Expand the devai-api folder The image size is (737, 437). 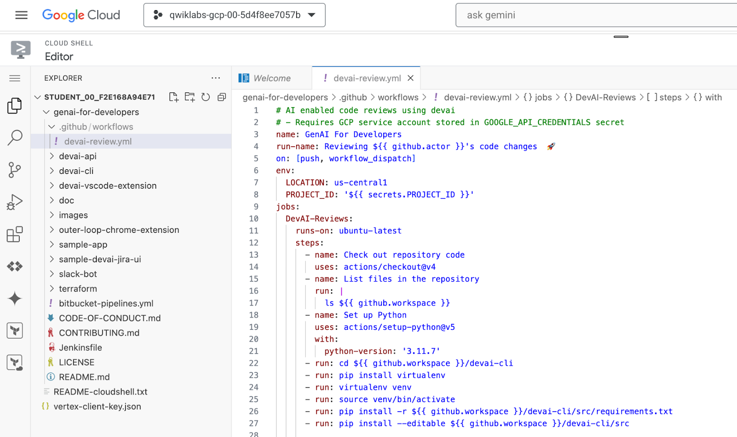tap(77, 156)
